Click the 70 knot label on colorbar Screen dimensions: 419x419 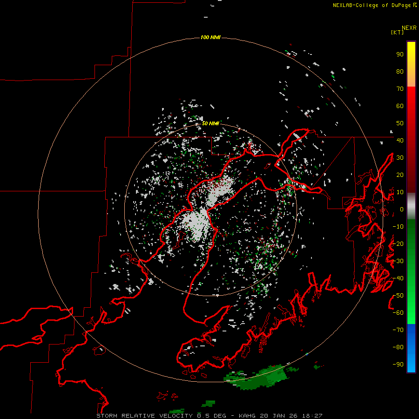(x=400, y=89)
